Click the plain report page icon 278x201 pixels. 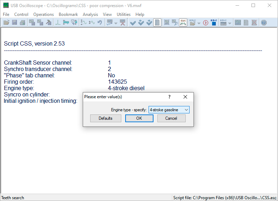click(246, 23)
